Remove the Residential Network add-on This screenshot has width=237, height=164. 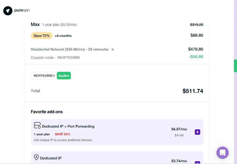tap(112, 49)
